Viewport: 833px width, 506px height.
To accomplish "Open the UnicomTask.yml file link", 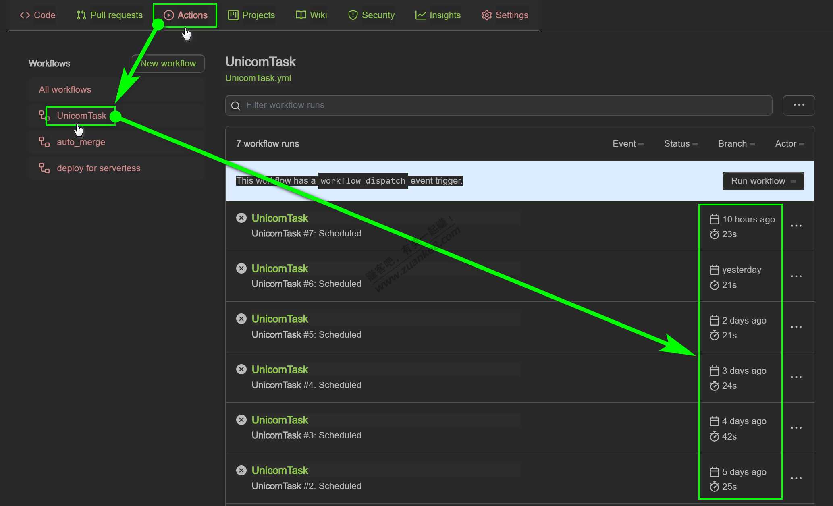I will tap(258, 78).
